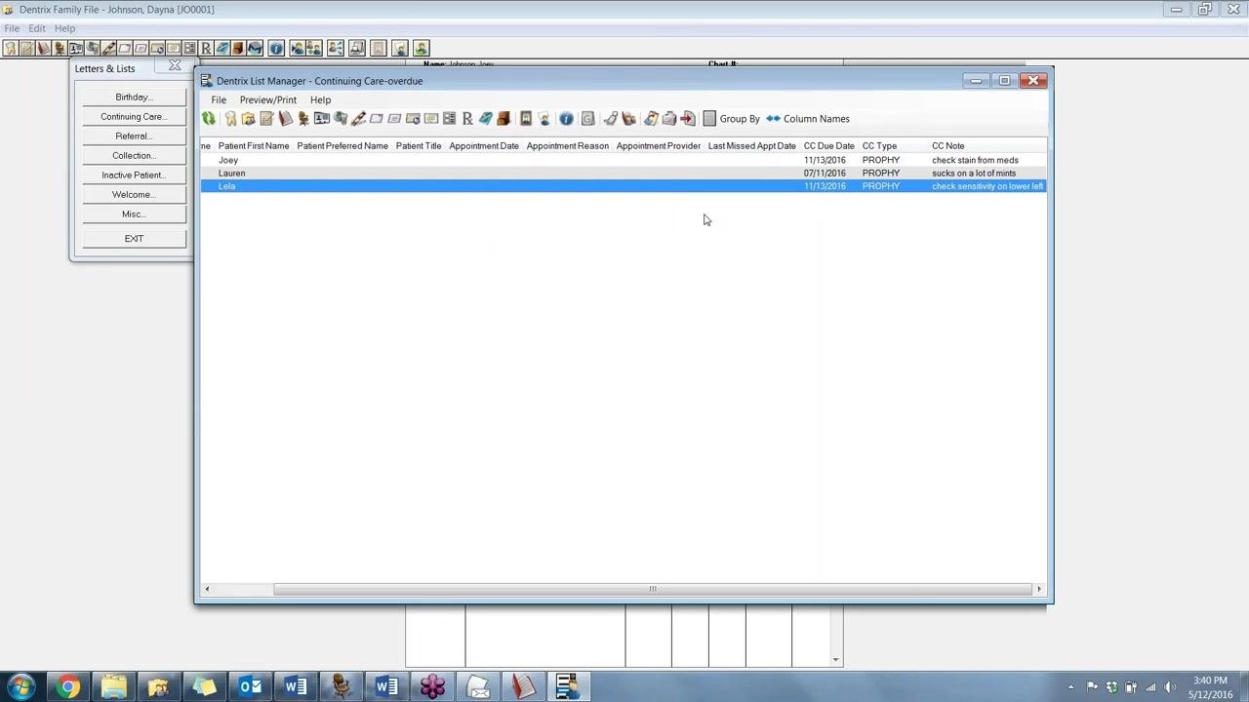Click the green person icon in Family File toolbar
The image size is (1249, 702).
[x=421, y=48]
